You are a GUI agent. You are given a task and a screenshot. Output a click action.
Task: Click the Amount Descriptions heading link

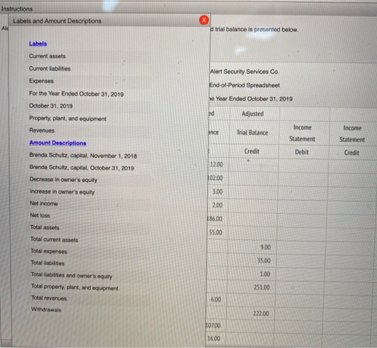coord(58,143)
